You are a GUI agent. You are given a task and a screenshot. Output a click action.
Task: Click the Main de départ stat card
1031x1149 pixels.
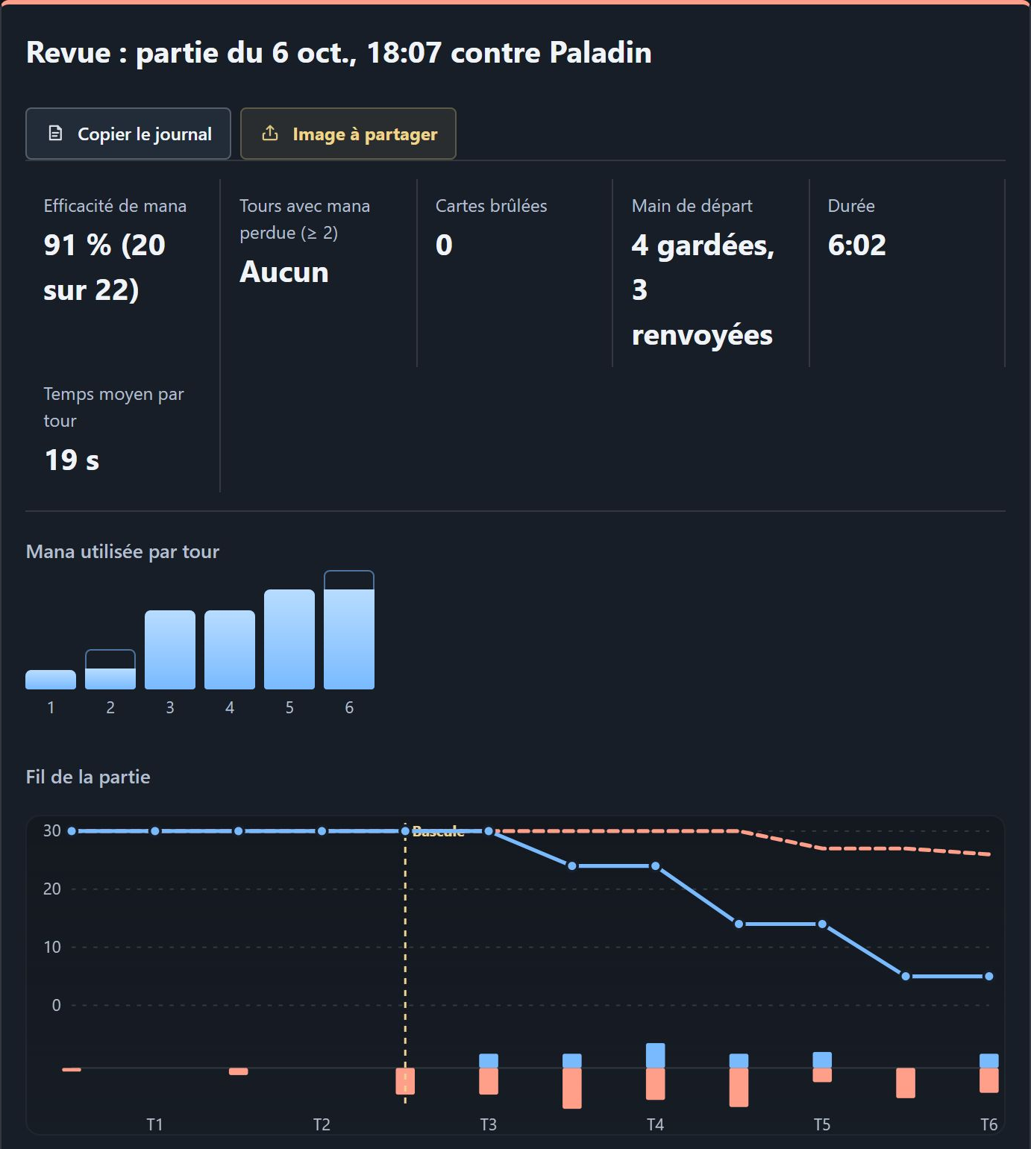click(711, 273)
